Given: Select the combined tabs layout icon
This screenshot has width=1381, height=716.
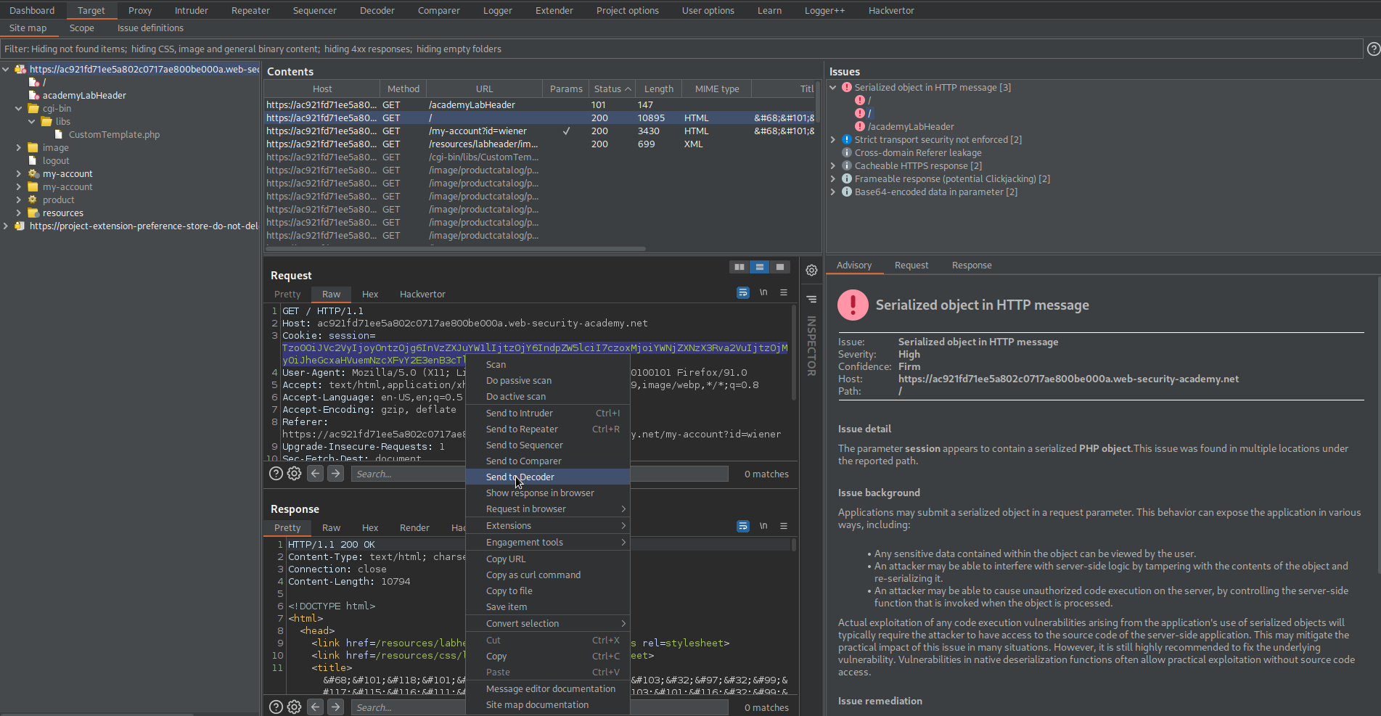Looking at the screenshot, I should pyautogui.click(x=779, y=267).
